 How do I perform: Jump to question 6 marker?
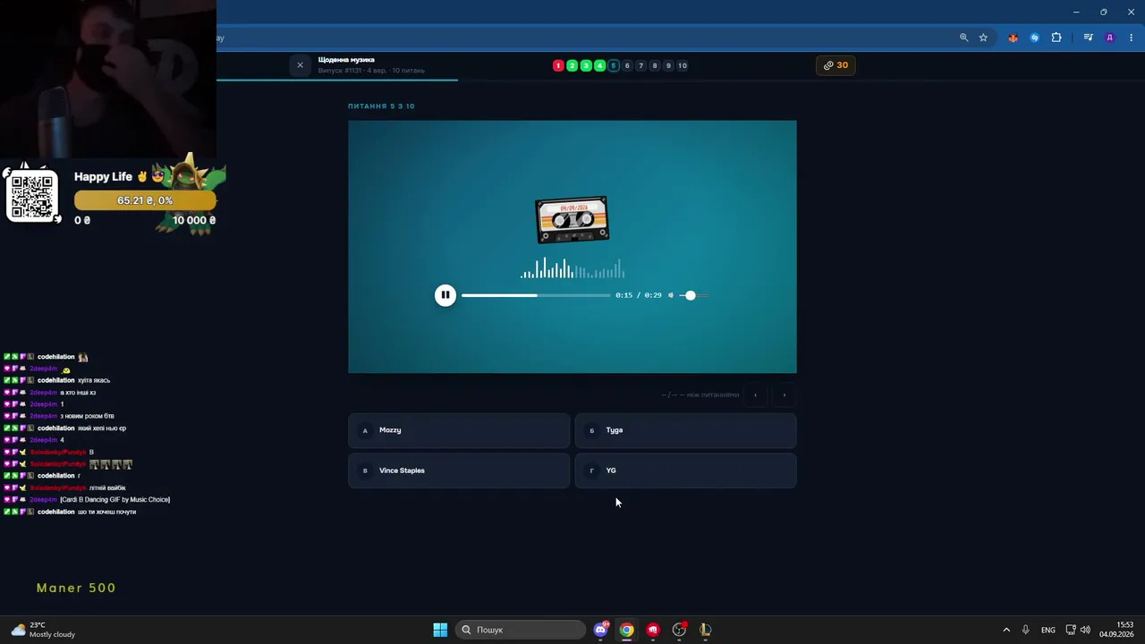(x=627, y=65)
